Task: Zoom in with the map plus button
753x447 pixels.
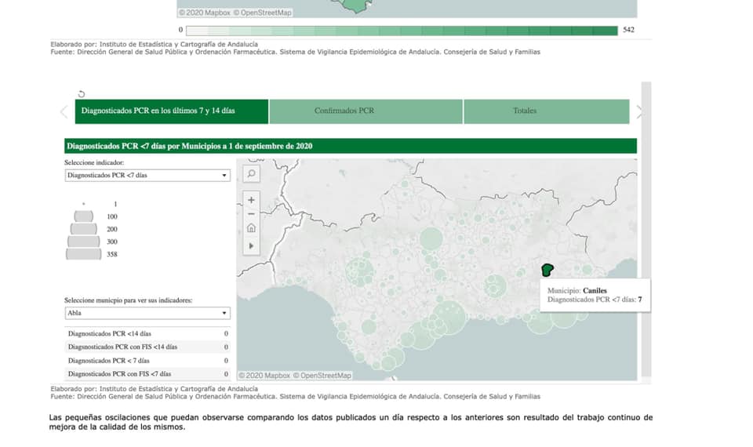Action: pos(251,200)
